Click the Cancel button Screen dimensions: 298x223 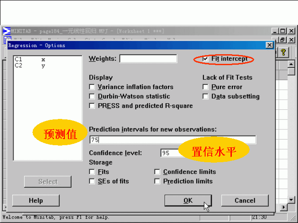coord(245,200)
